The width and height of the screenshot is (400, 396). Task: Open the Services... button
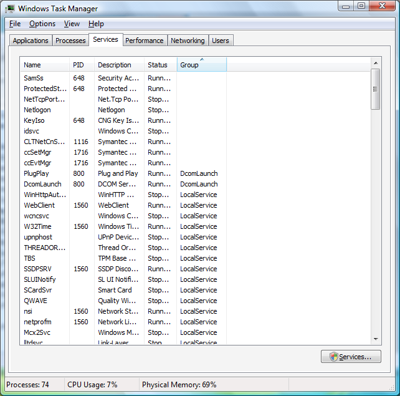351,357
